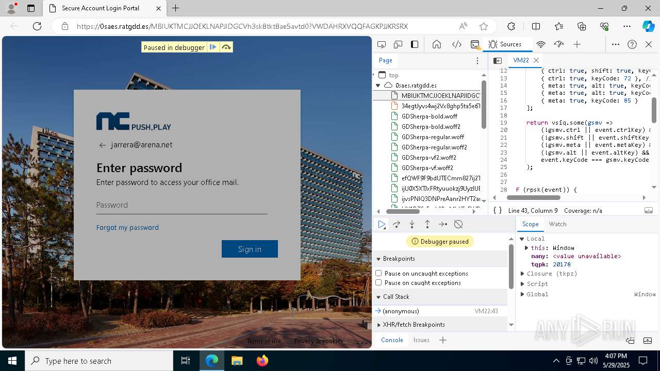
Task: Collapse the 0saes.ratgdd.es tree node
Action: (378, 86)
